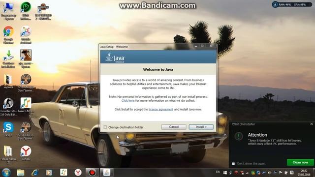
Task: Open the Aimp music player desktop shortcut
Action: tap(26, 105)
